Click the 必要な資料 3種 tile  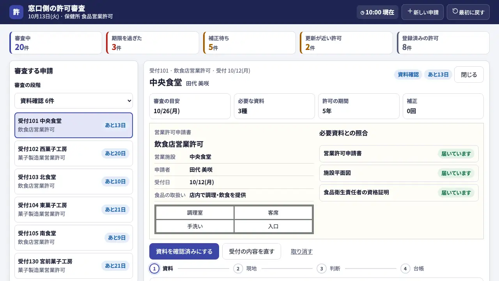(274, 106)
